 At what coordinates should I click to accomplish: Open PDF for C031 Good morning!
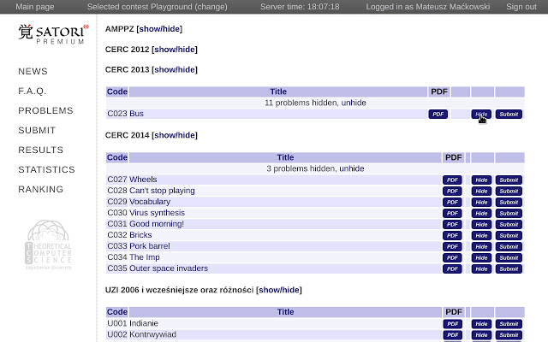coord(452,224)
